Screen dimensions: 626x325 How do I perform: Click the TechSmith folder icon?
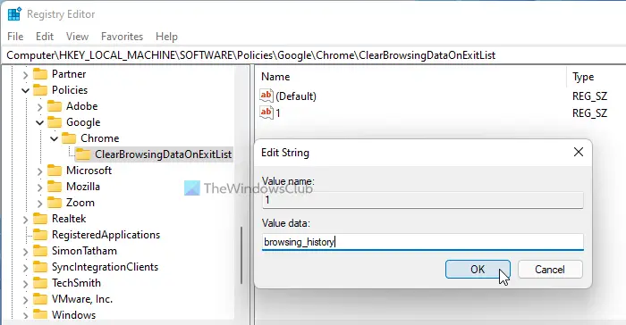40,283
